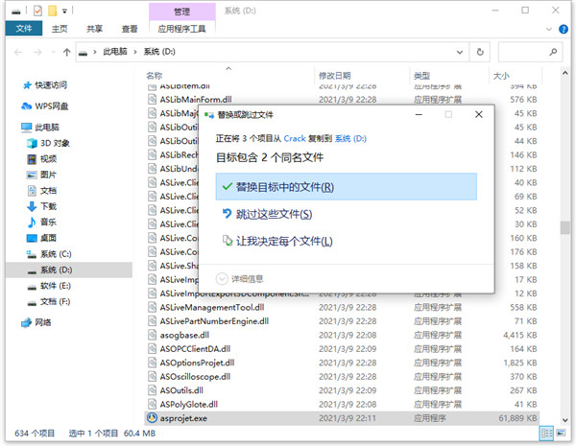Select 软件 (E:) drive icon
The width and height of the screenshot is (576, 446).
[32, 286]
